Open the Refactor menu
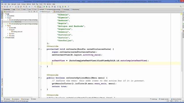Image resolution: width=184 pixels, height=103 pixels. (29, 4)
